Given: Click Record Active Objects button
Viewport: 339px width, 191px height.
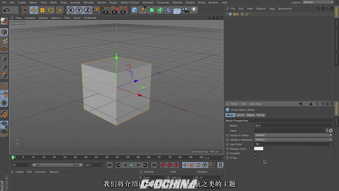Looking at the screenshot, I should pos(163,165).
